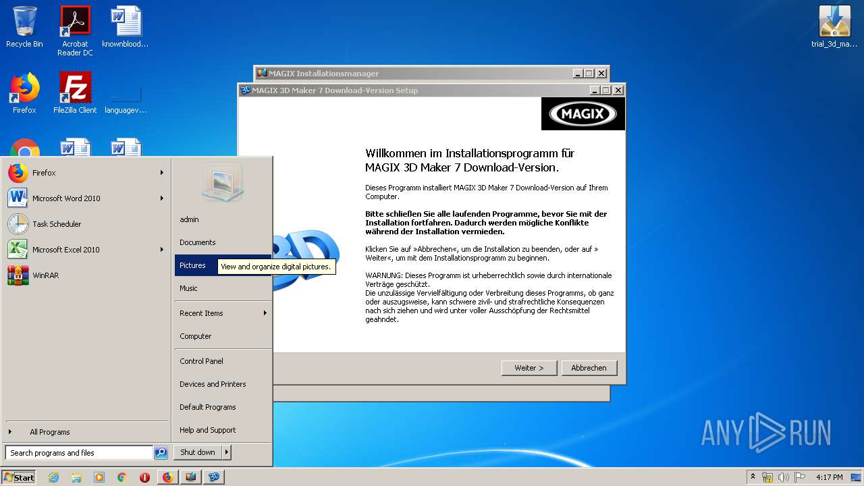This screenshot has height=486, width=864.
Task: Click the Shut down button
Action: pyautogui.click(x=198, y=453)
